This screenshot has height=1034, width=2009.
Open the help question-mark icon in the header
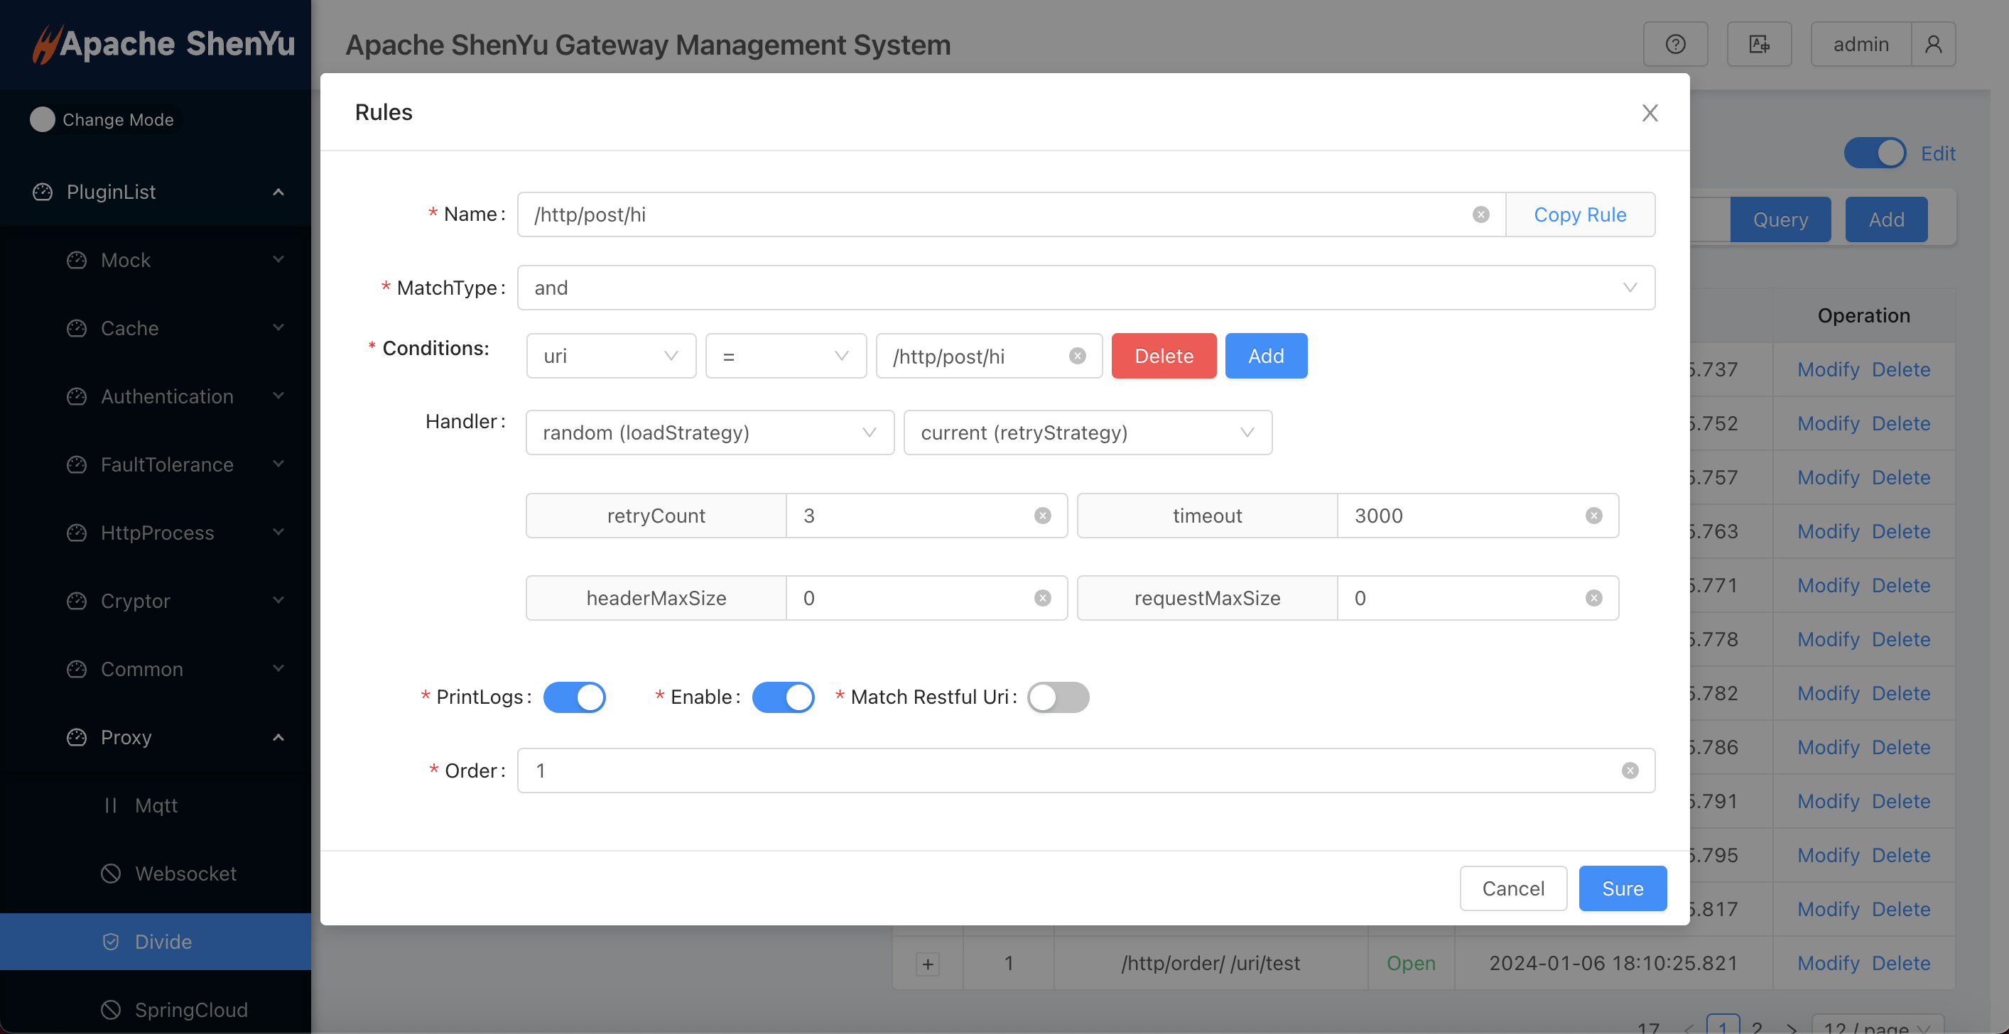point(1674,45)
